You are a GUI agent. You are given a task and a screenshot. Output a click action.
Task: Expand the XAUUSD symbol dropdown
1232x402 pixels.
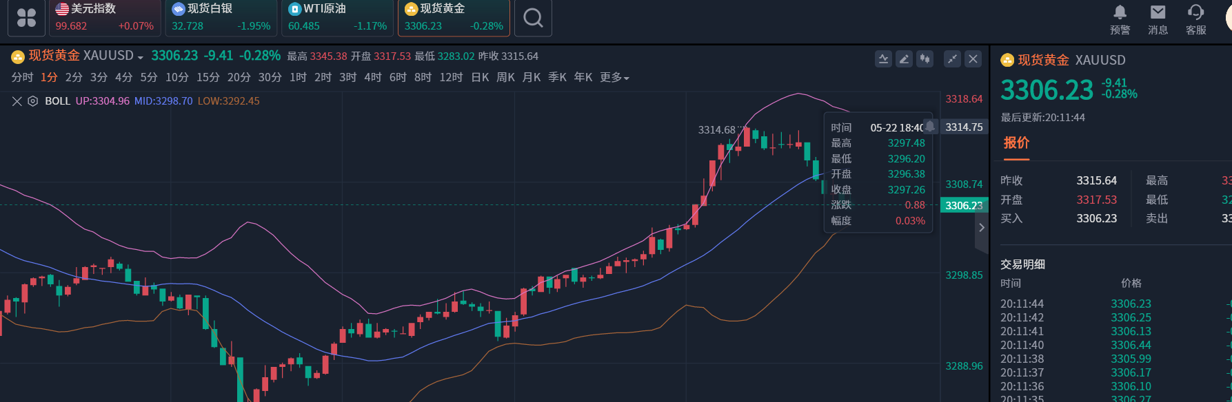tap(141, 57)
